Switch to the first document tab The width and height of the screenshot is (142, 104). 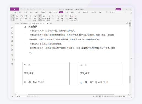pos(22,24)
